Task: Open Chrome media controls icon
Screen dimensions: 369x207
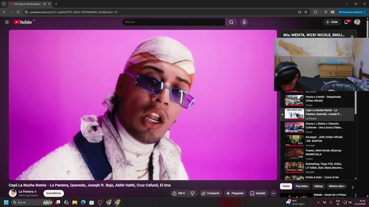Action: pyautogui.click(x=326, y=12)
